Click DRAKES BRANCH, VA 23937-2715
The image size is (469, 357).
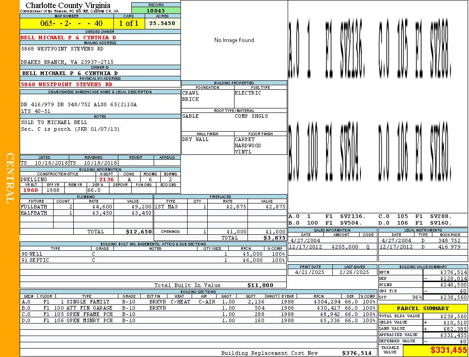click(67, 62)
